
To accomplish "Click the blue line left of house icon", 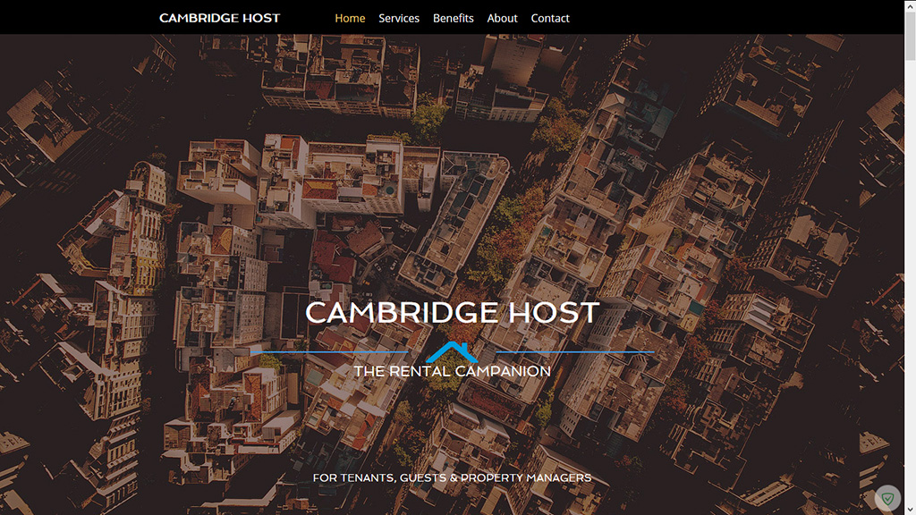I will [x=329, y=352].
